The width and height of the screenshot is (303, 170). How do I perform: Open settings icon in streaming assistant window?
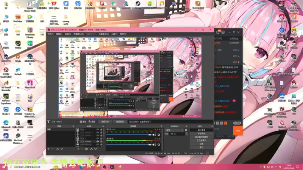(223, 32)
